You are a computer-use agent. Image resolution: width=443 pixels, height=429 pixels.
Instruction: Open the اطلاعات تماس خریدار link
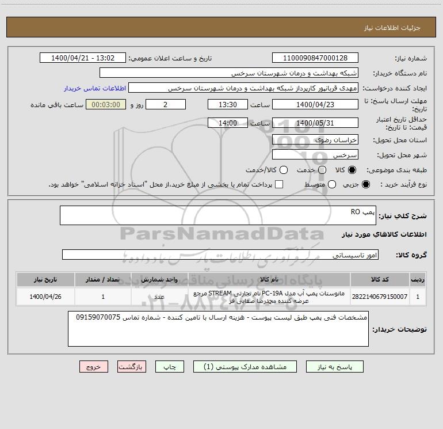[x=95, y=88]
